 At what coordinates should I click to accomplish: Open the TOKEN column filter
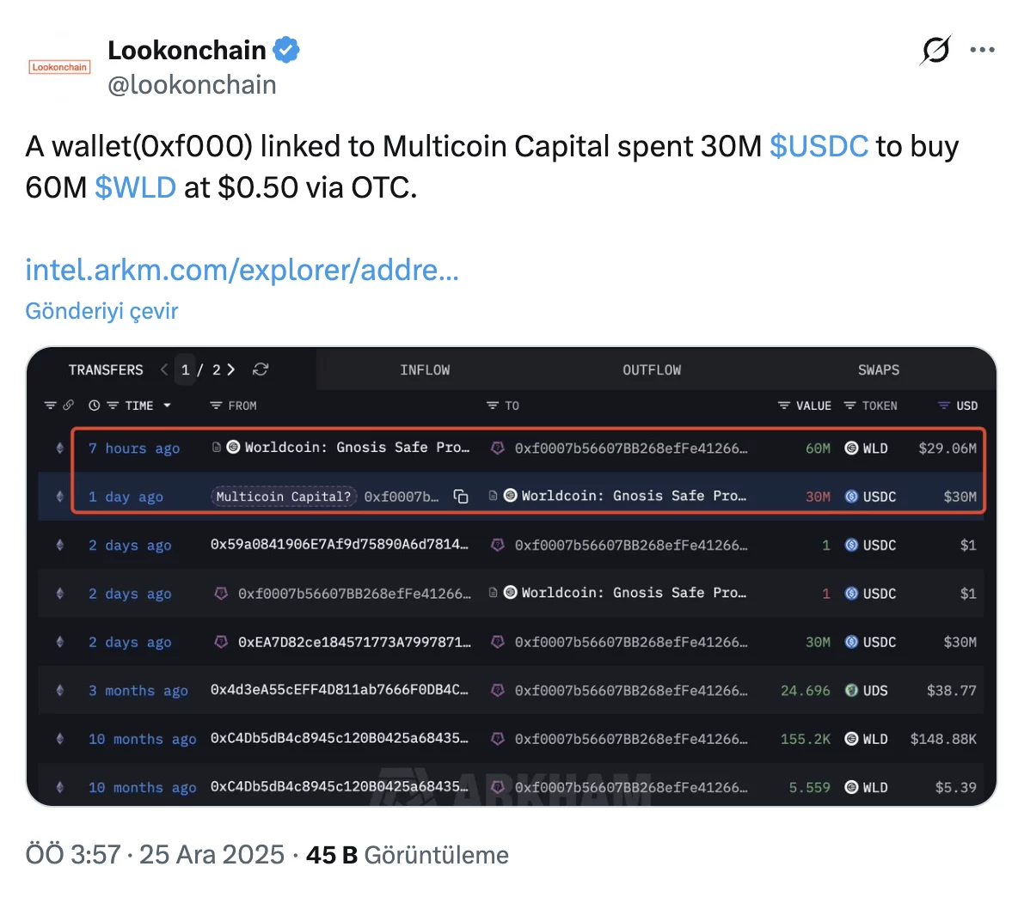[849, 406]
